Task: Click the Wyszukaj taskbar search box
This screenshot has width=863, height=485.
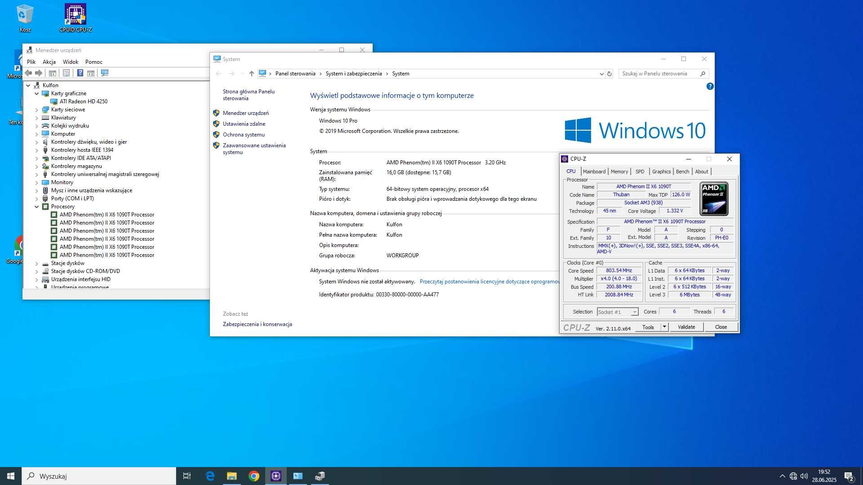Action: [x=99, y=476]
